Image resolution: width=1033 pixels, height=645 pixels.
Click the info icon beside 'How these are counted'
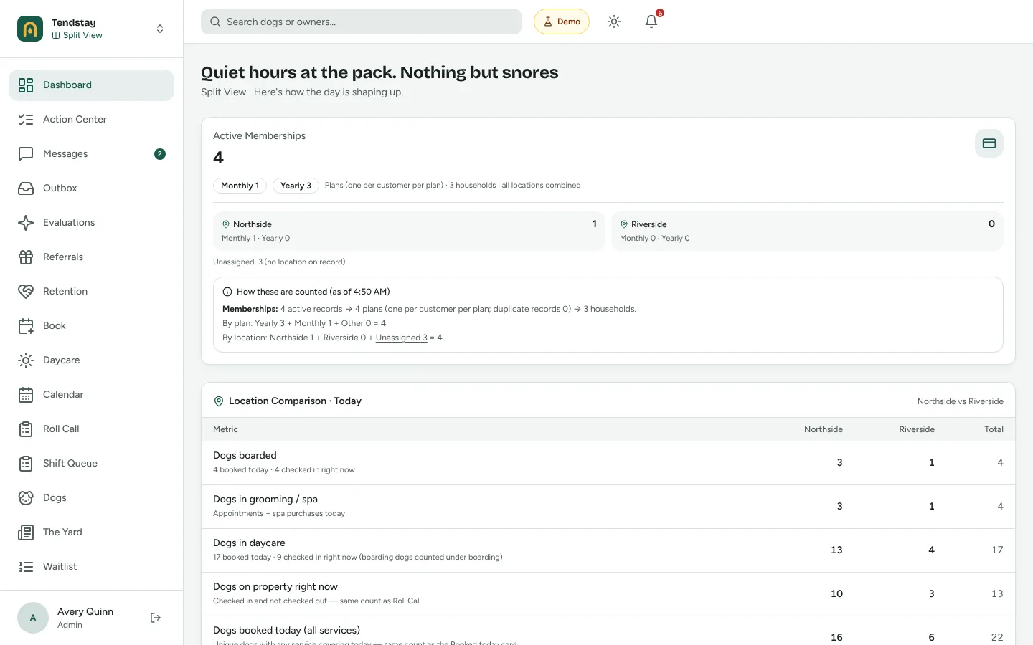pos(227,292)
